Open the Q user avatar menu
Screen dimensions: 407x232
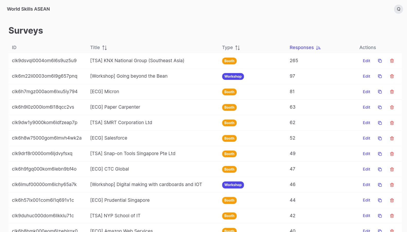tap(398, 9)
